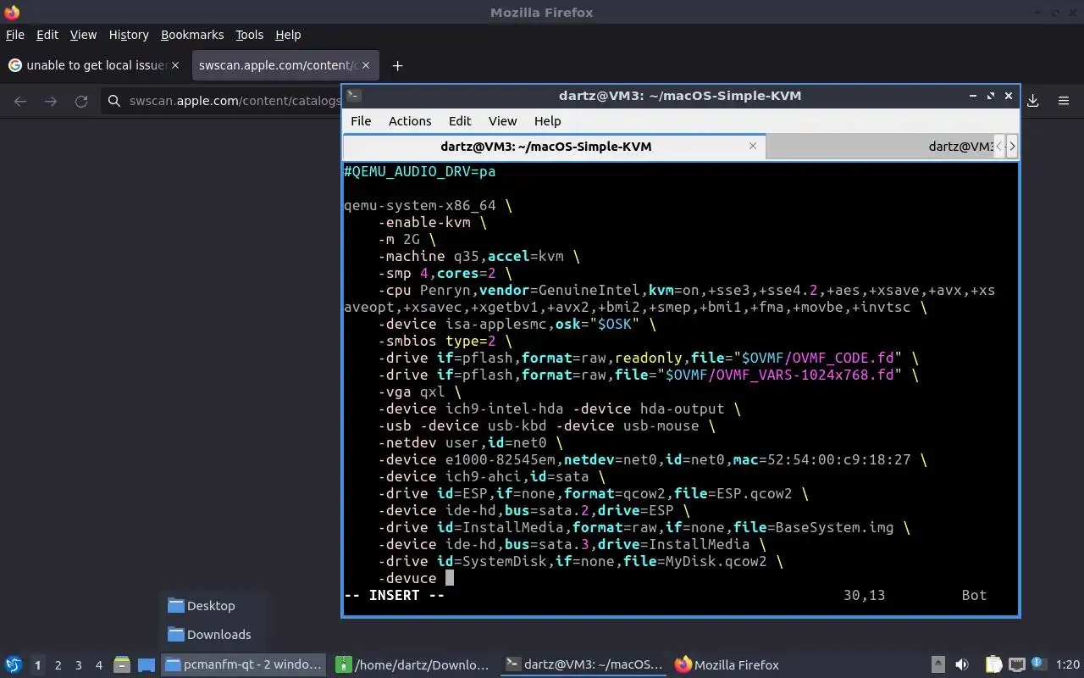Open Firefox View menu
Screen dimensions: 1084x678
coord(83,35)
